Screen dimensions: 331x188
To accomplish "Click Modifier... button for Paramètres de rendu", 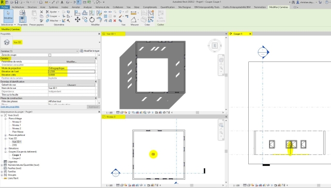I will pos(71,61).
